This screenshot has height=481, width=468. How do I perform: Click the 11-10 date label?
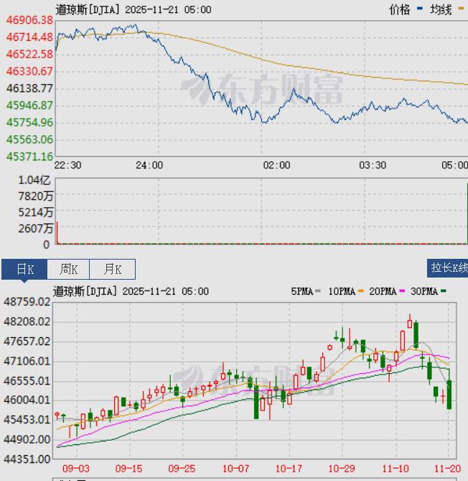pyautogui.click(x=395, y=469)
